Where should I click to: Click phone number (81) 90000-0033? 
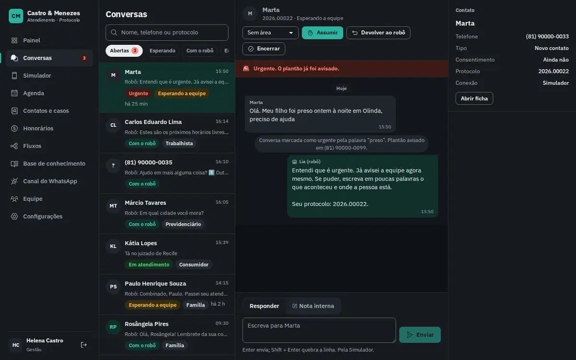point(547,36)
